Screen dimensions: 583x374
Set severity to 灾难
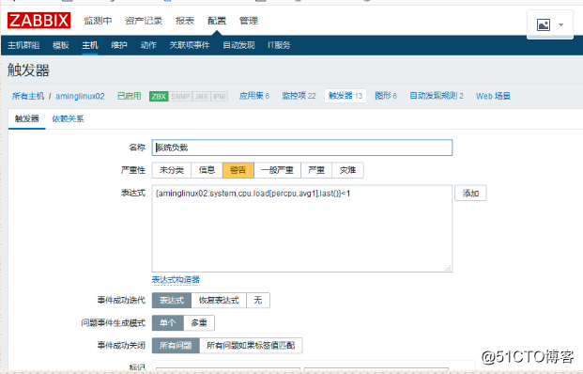click(x=347, y=170)
